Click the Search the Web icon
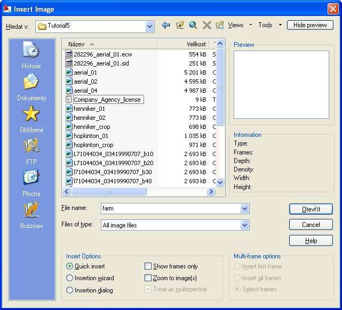 [193, 26]
